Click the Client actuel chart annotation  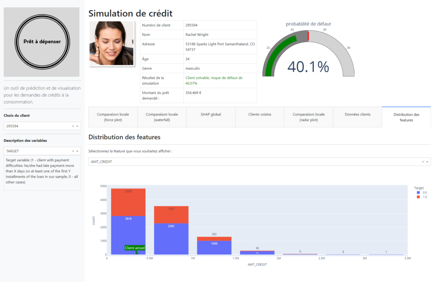pyautogui.click(x=135, y=248)
